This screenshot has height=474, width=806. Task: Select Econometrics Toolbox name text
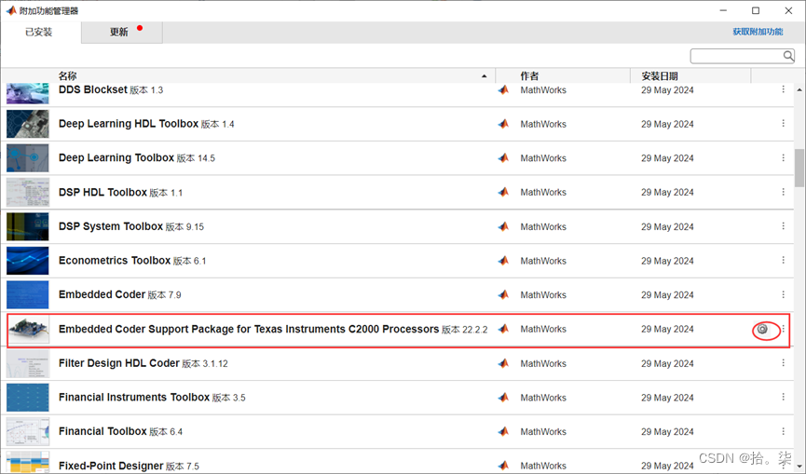click(x=115, y=261)
